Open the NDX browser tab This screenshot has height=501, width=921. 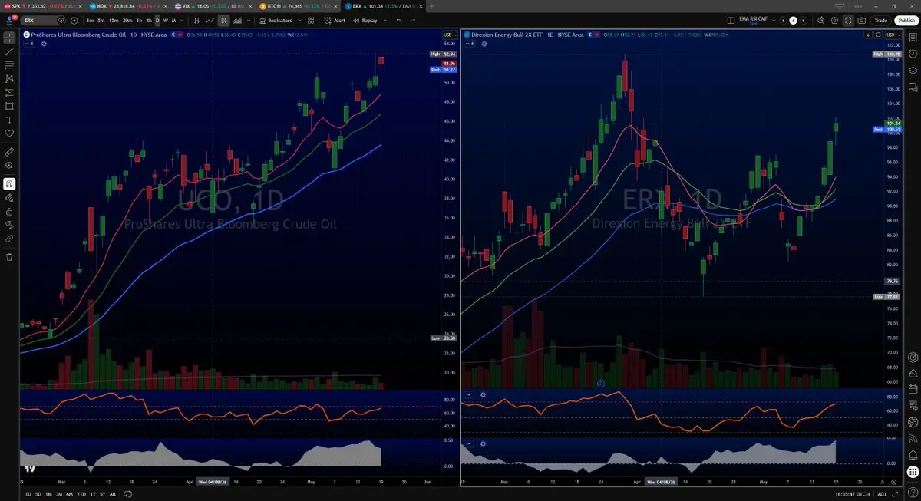point(127,5)
